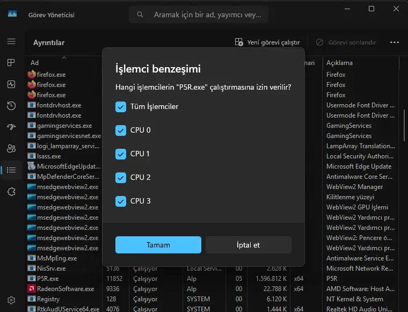Uncheck the Tüm İşlemciler checkbox
Screen dimensions: 408x312
121,107
